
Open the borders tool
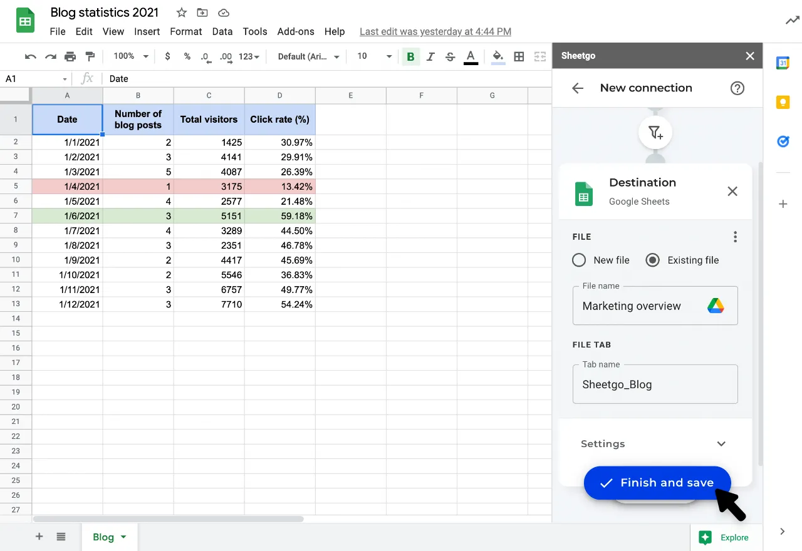519,56
